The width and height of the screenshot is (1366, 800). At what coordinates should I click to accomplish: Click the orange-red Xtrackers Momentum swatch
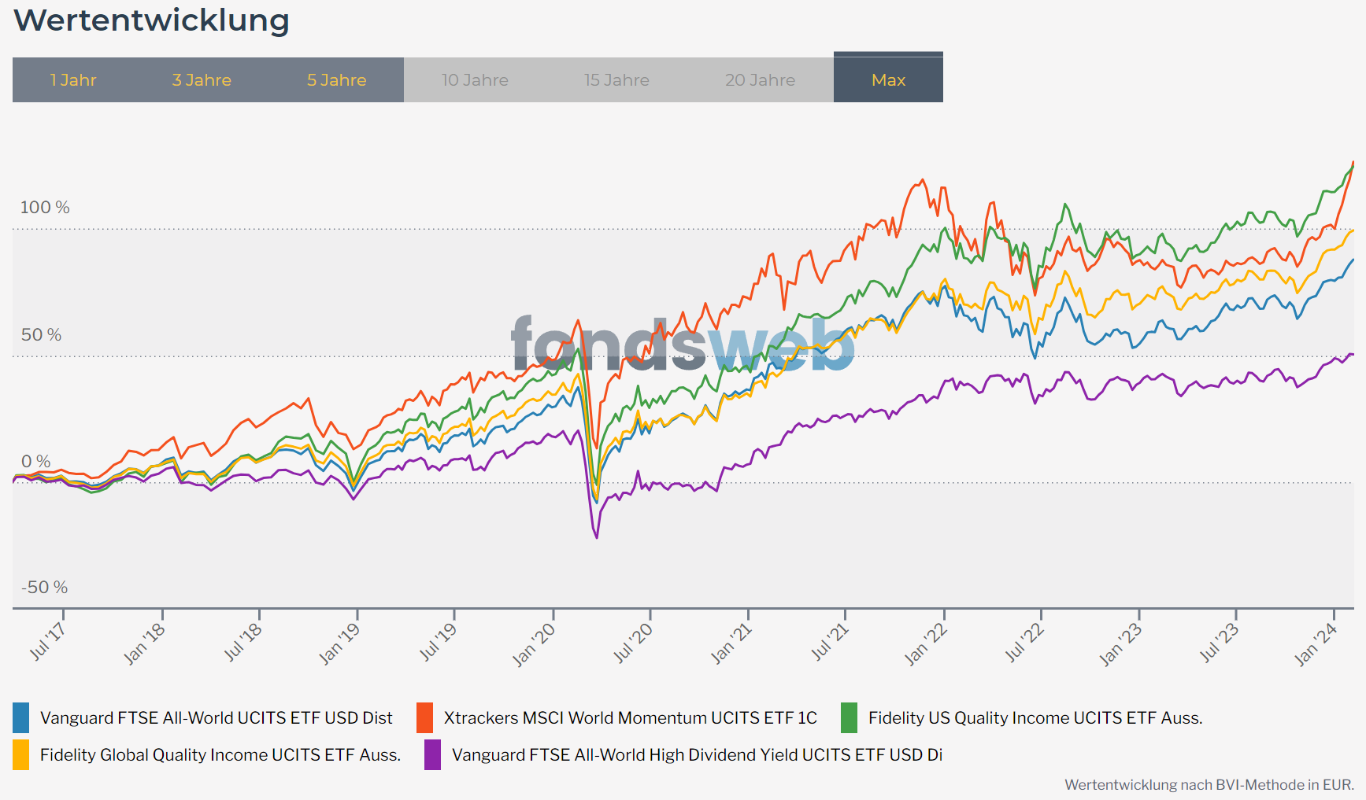[x=425, y=717]
